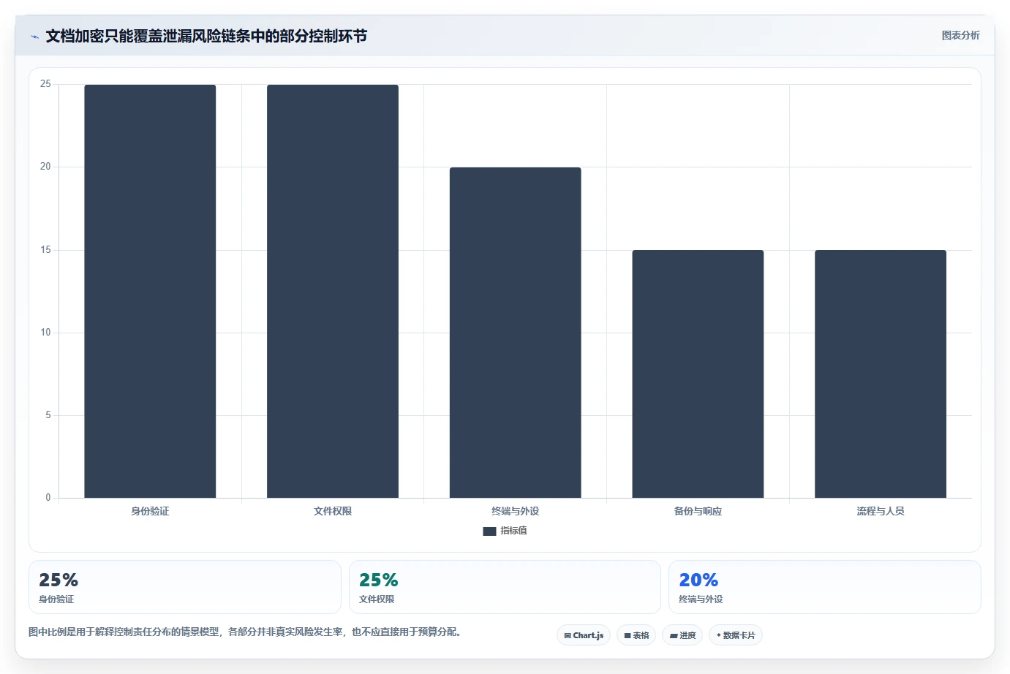Viewport: 1010px width, 674px height.
Task: Click the Chart.js tag chip
Action: 584,635
